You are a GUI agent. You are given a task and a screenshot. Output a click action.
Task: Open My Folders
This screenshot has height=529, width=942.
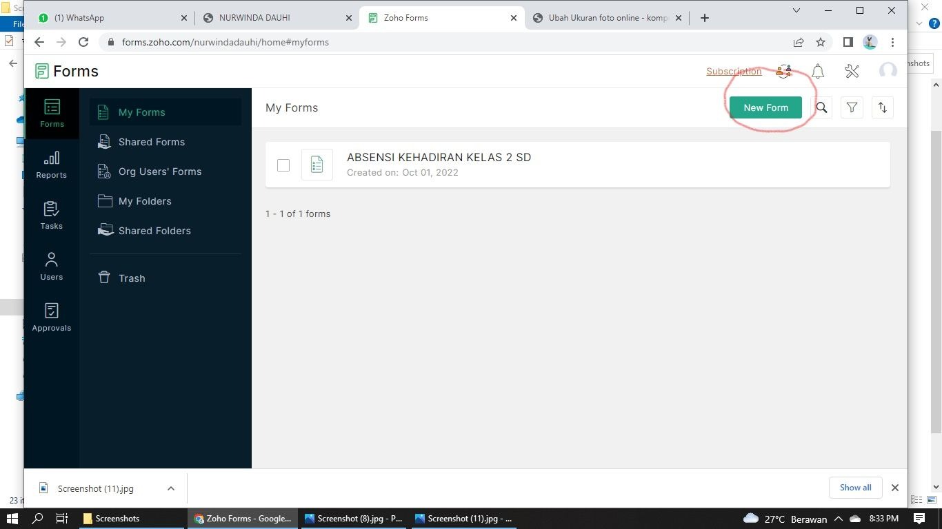click(x=166, y=201)
